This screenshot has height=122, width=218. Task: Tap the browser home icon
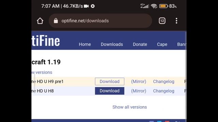pyautogui.click(x=40, y=21)
